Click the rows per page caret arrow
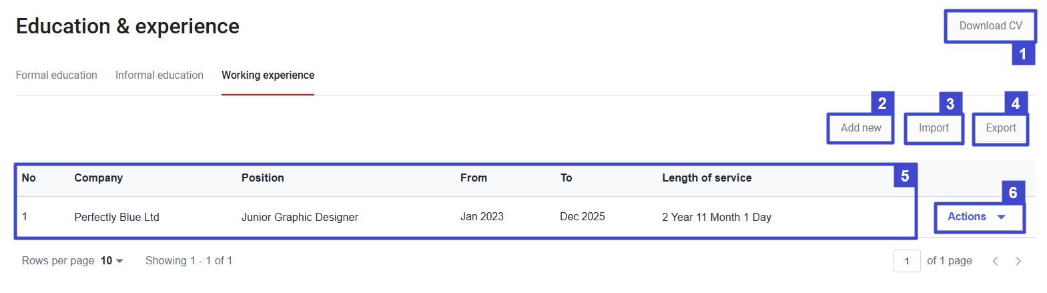 click(x=120, y=261)
